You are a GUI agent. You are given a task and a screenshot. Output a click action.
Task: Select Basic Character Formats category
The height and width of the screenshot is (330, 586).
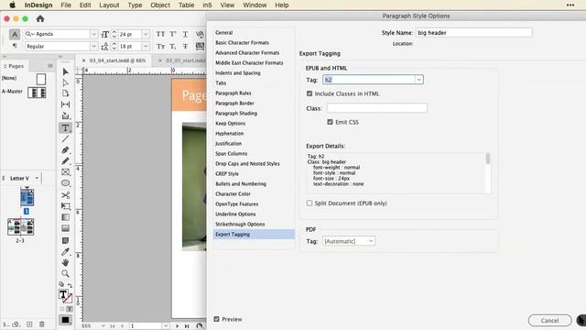point(242,43)
